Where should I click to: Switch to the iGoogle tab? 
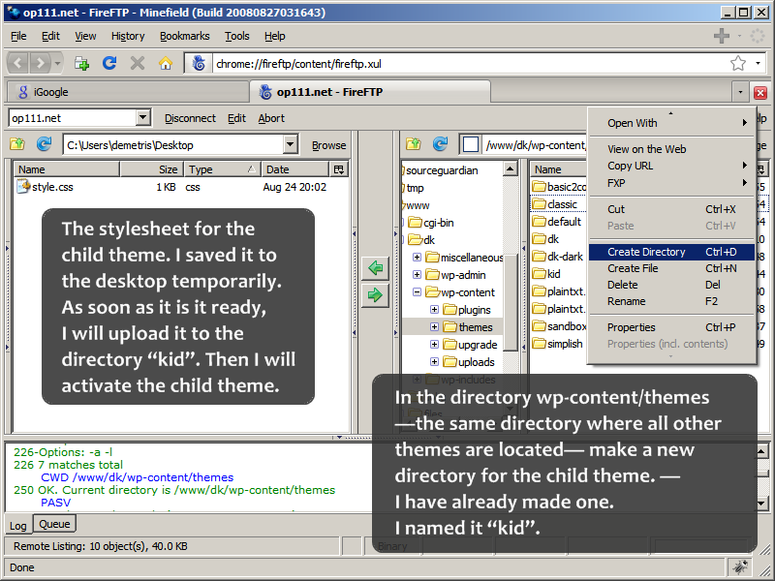point(128,92)
